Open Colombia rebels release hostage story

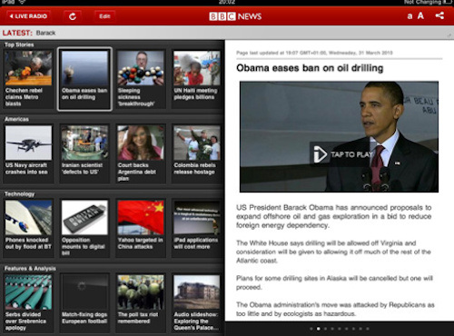coord(197,153)
